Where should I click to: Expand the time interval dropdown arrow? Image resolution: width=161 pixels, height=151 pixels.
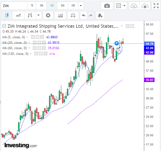point(81,6)
